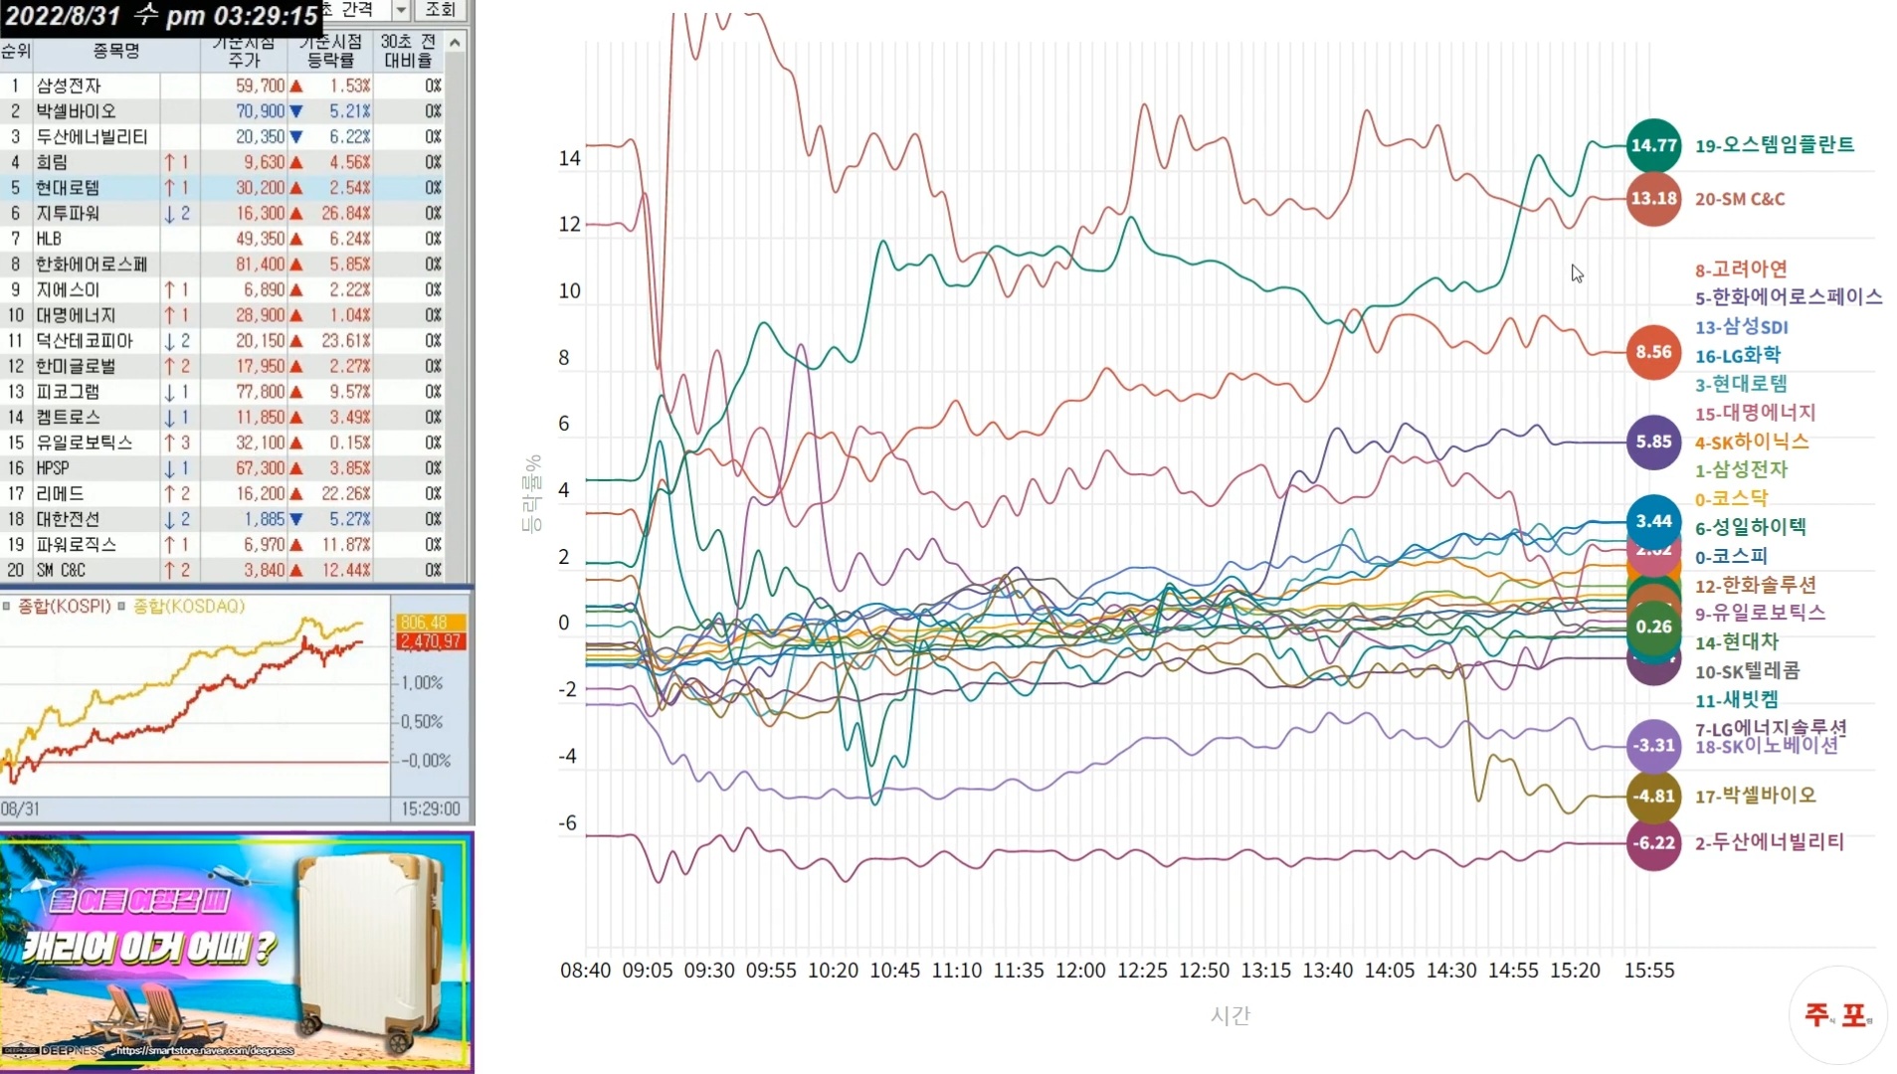Viewport: 1897px width, 1074px height.
Task: Select the 대명에너지 row name
Action: [76, 315]
